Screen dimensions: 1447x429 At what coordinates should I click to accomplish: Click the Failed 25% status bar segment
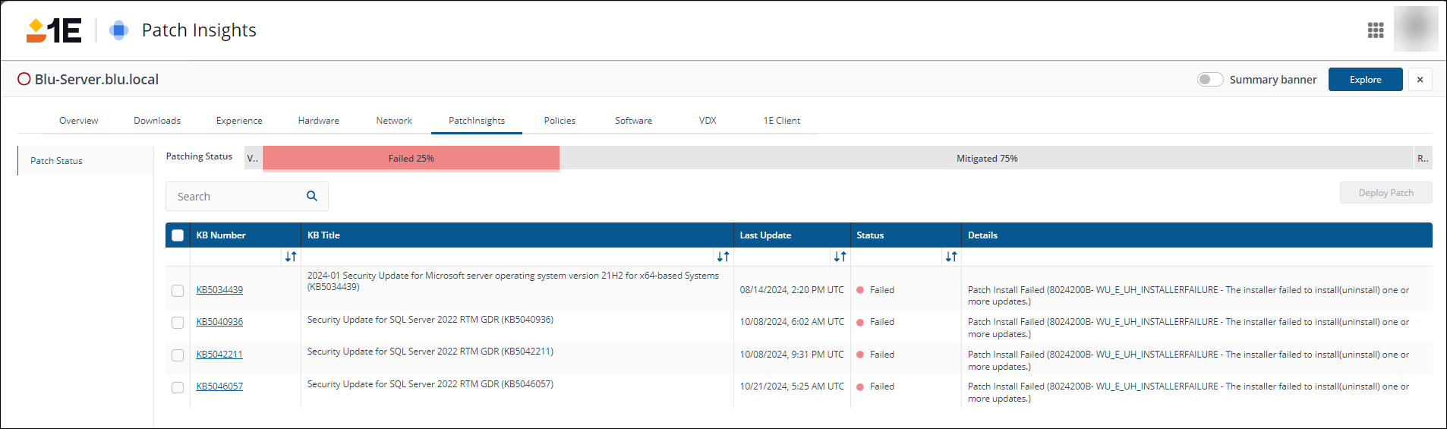pos(411,159)
